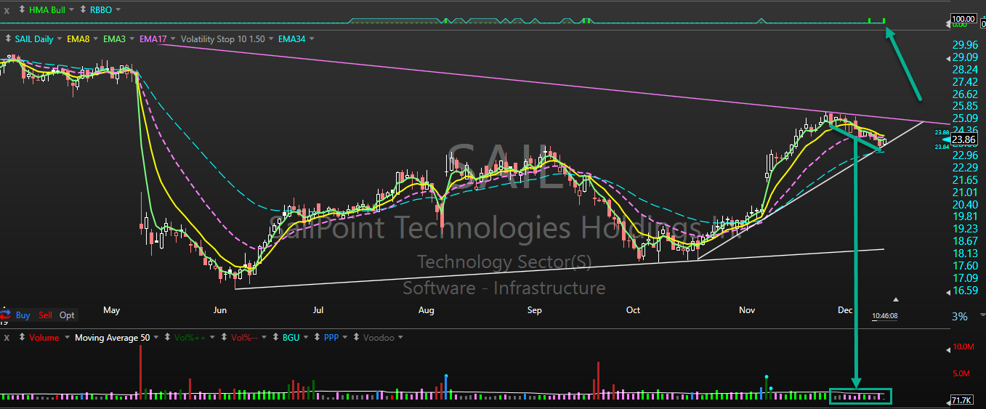Image resolution: width=986 pixels, height=409 pixels.
Task: Click the current price label 23.86
Action: coord(963,139)
